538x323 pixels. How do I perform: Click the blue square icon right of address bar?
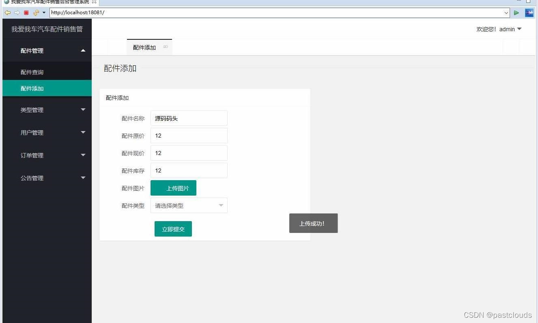[x=529, y=13]
